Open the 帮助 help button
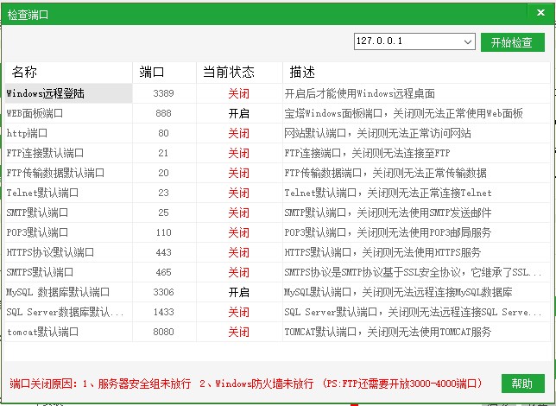Image resolution: width=556 pixels, height=406 pixels. click(522, 384)
